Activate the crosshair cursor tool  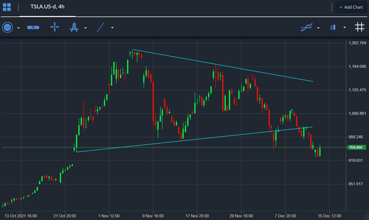click(x=54, y=27)
